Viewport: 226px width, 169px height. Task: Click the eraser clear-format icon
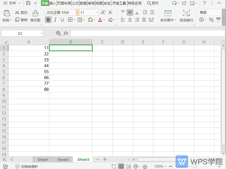click(110, 20)
